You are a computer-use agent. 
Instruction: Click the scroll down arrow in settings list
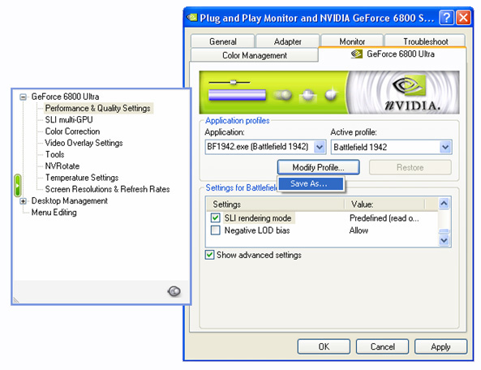coord(444,240)
